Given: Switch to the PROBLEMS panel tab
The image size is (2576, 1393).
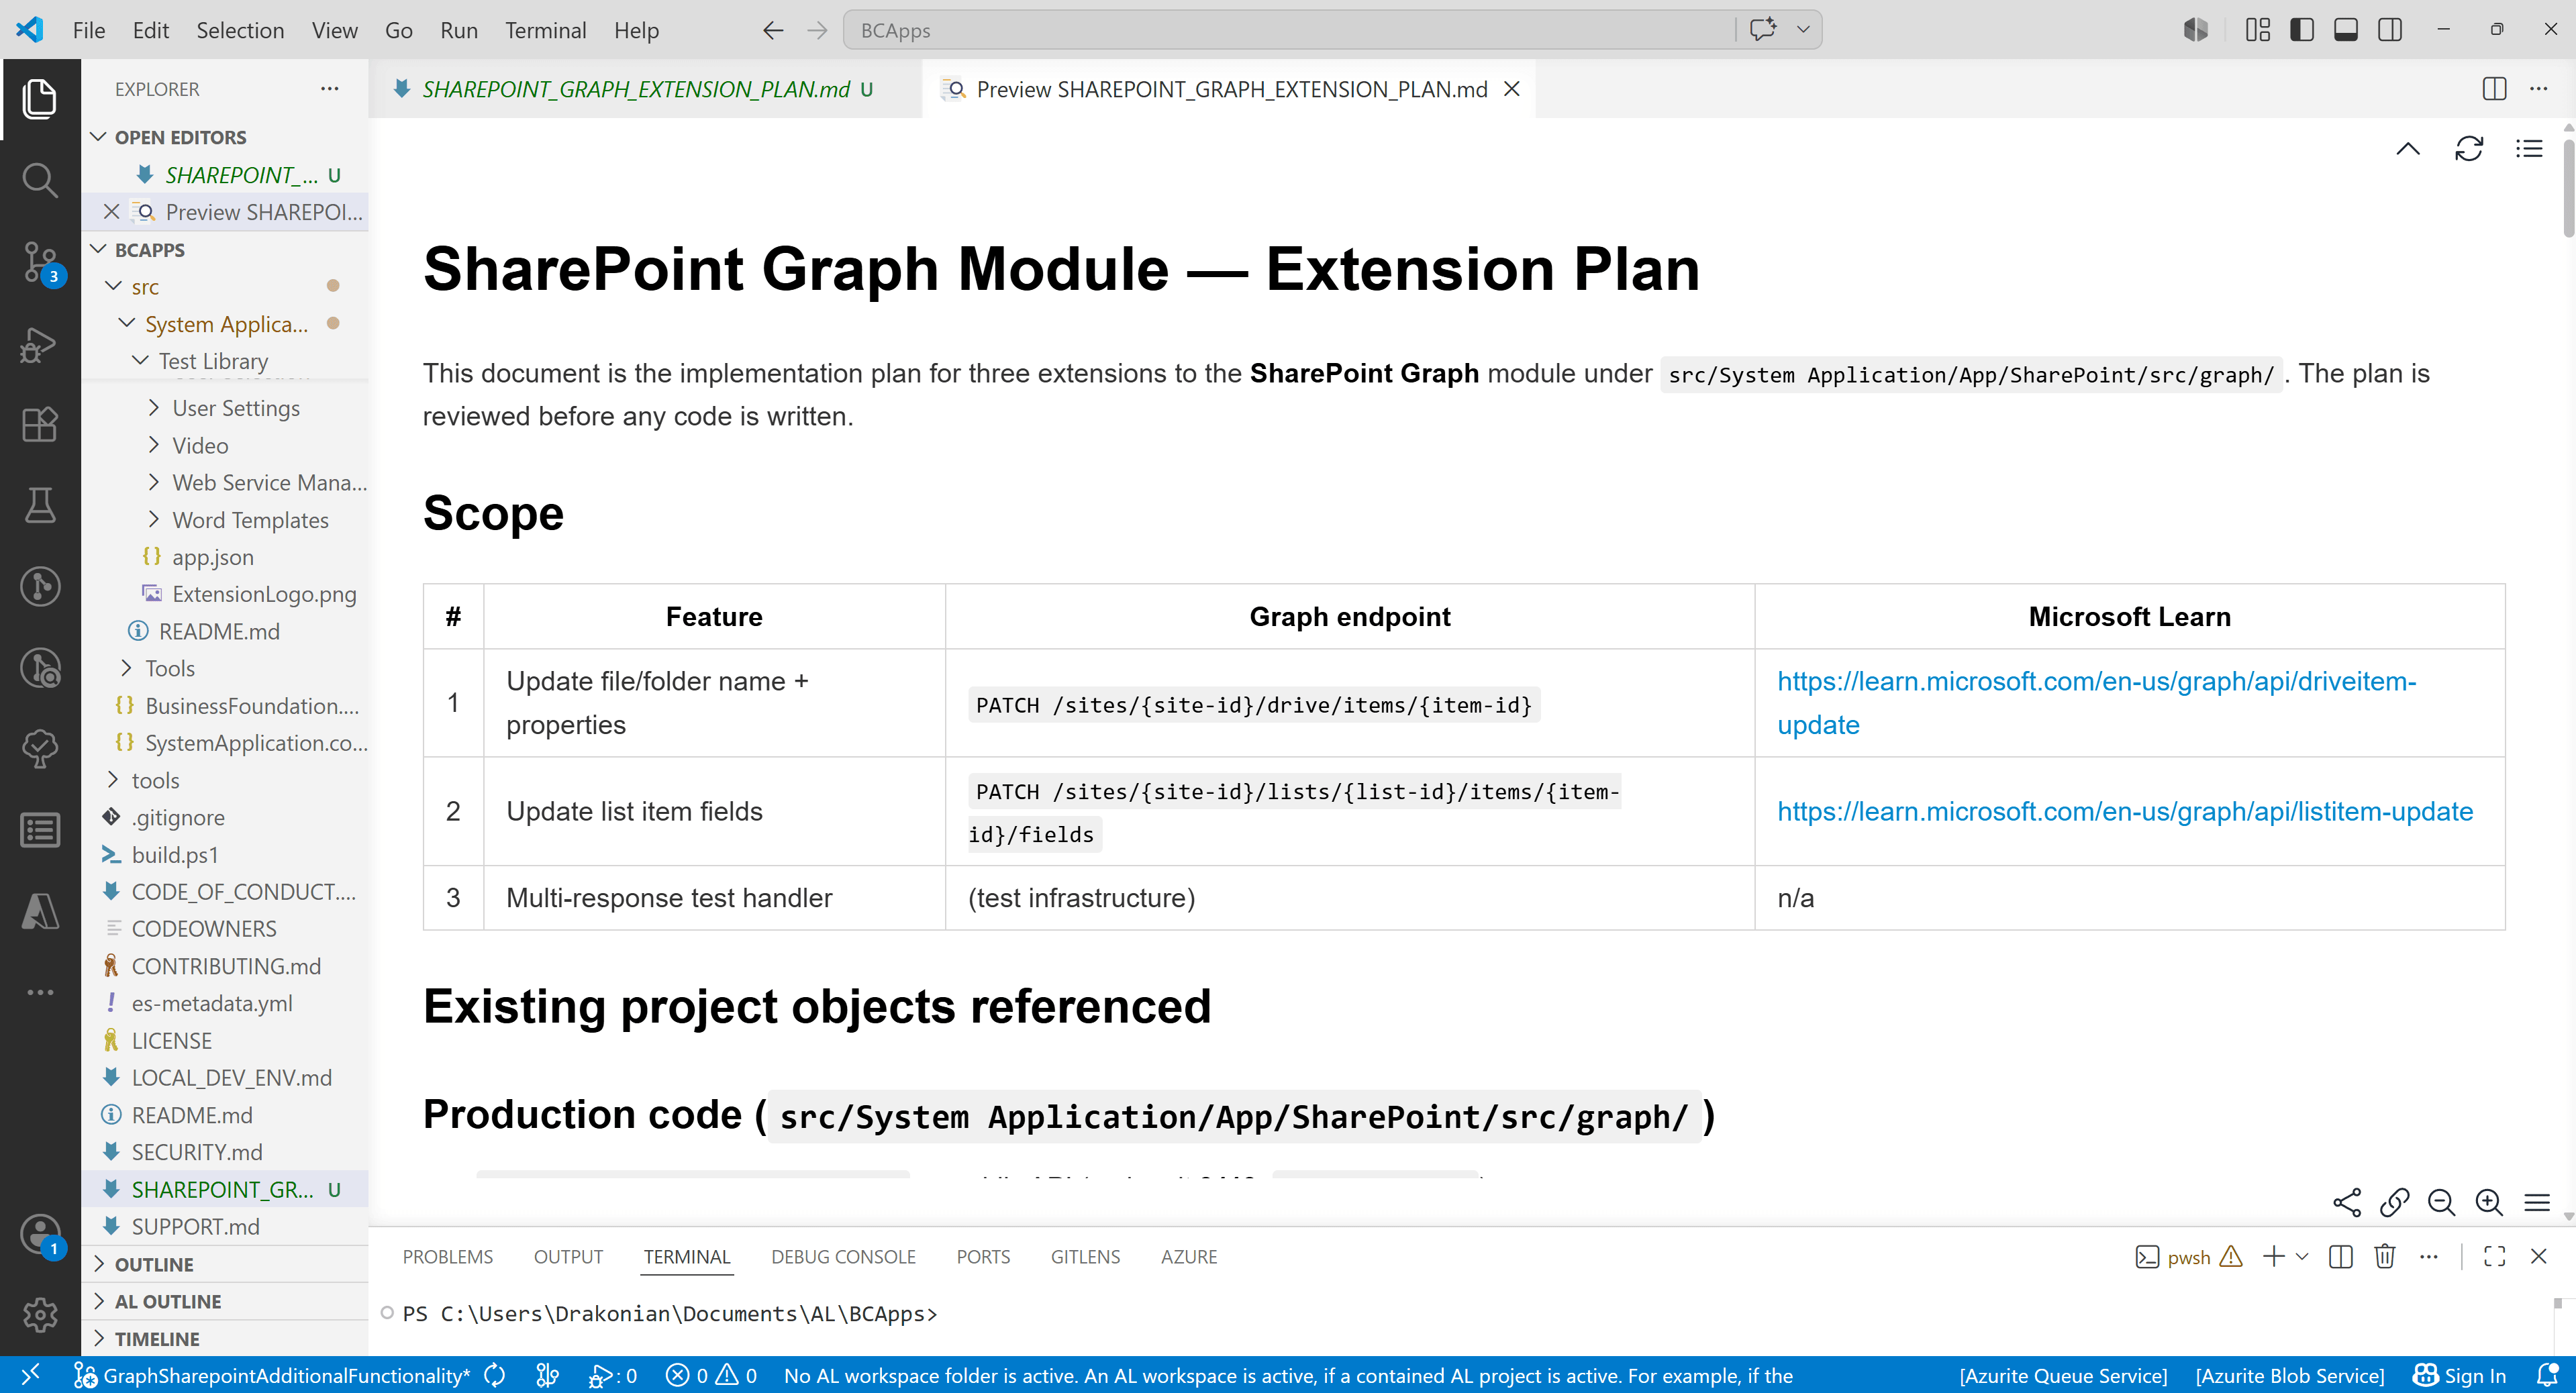Looking at the screenshot, I should 448,1256.
